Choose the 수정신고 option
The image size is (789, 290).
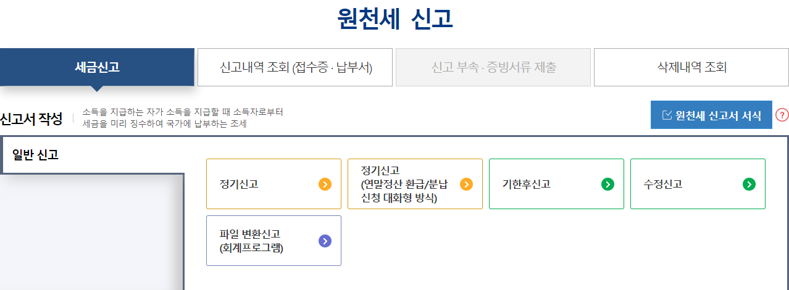[698, 184]
